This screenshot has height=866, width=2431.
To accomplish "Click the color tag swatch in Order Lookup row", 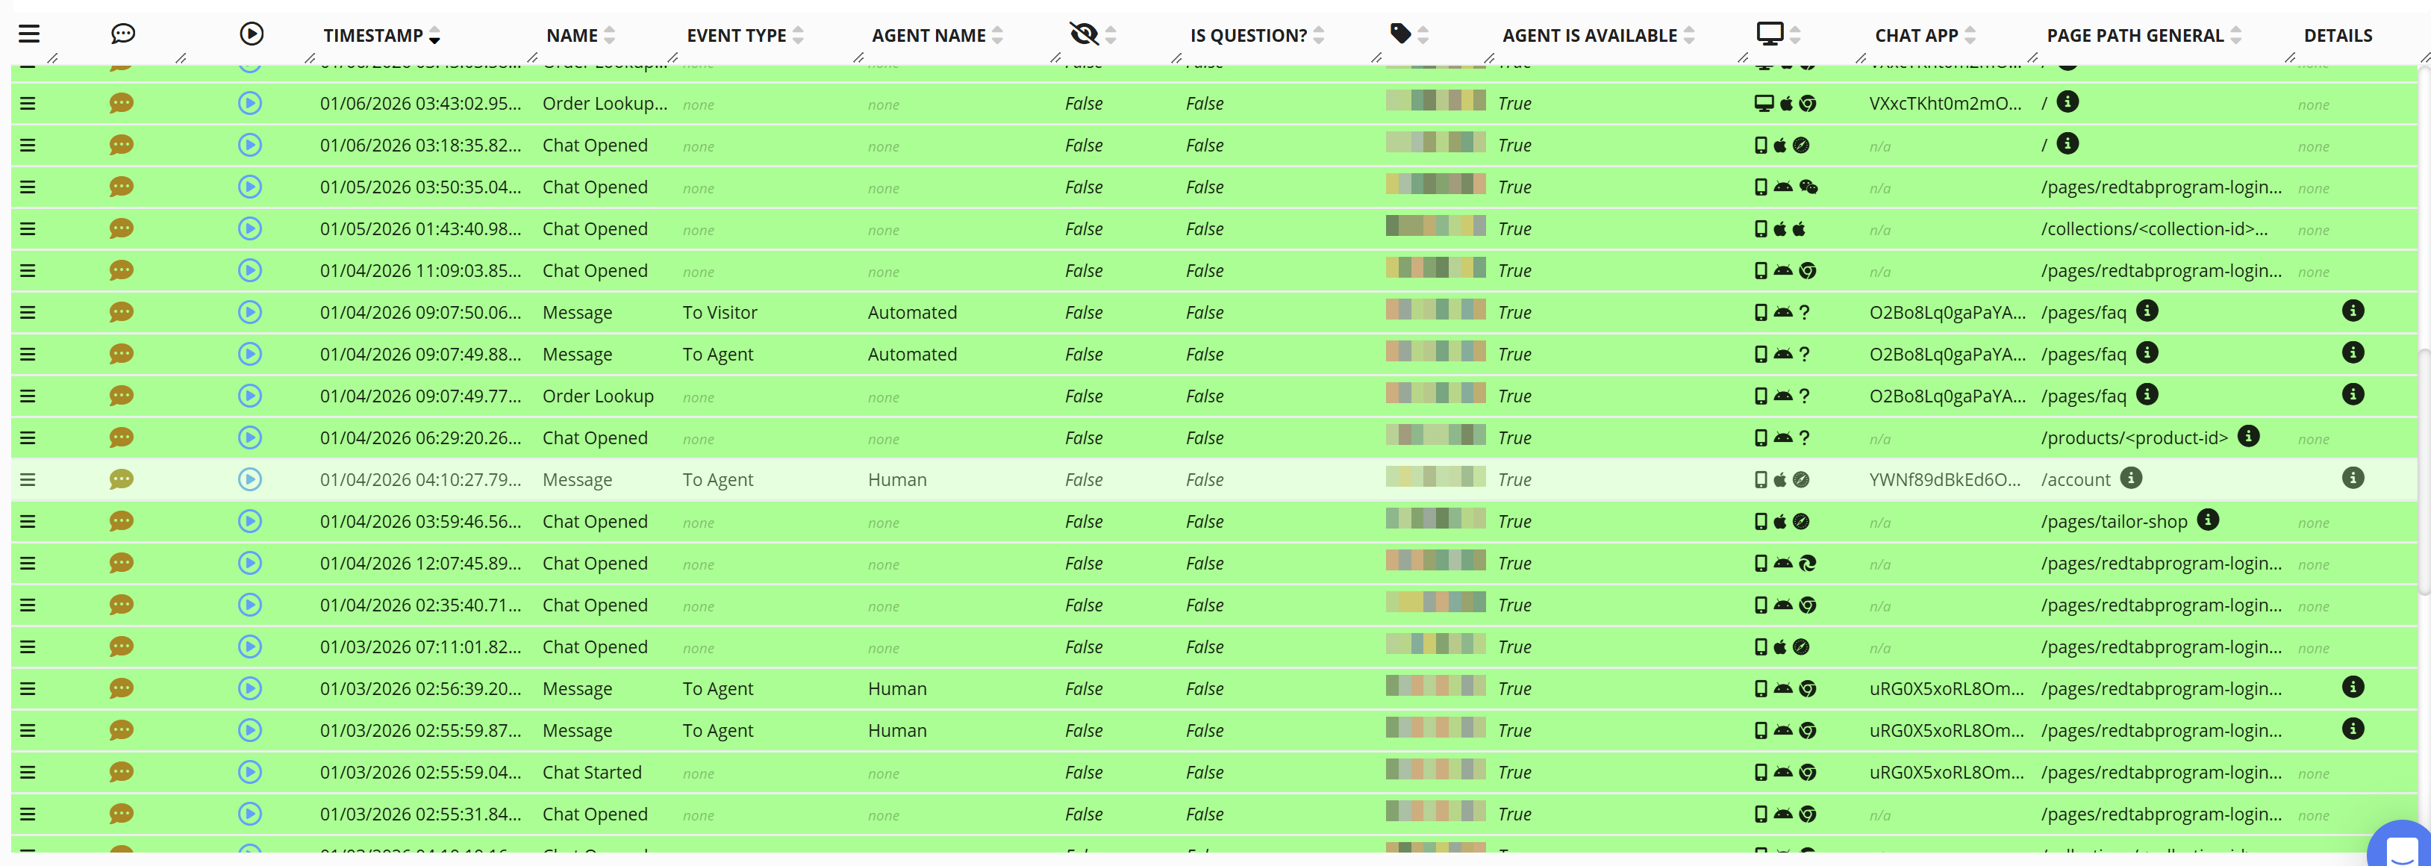I will pos(1435,392).
